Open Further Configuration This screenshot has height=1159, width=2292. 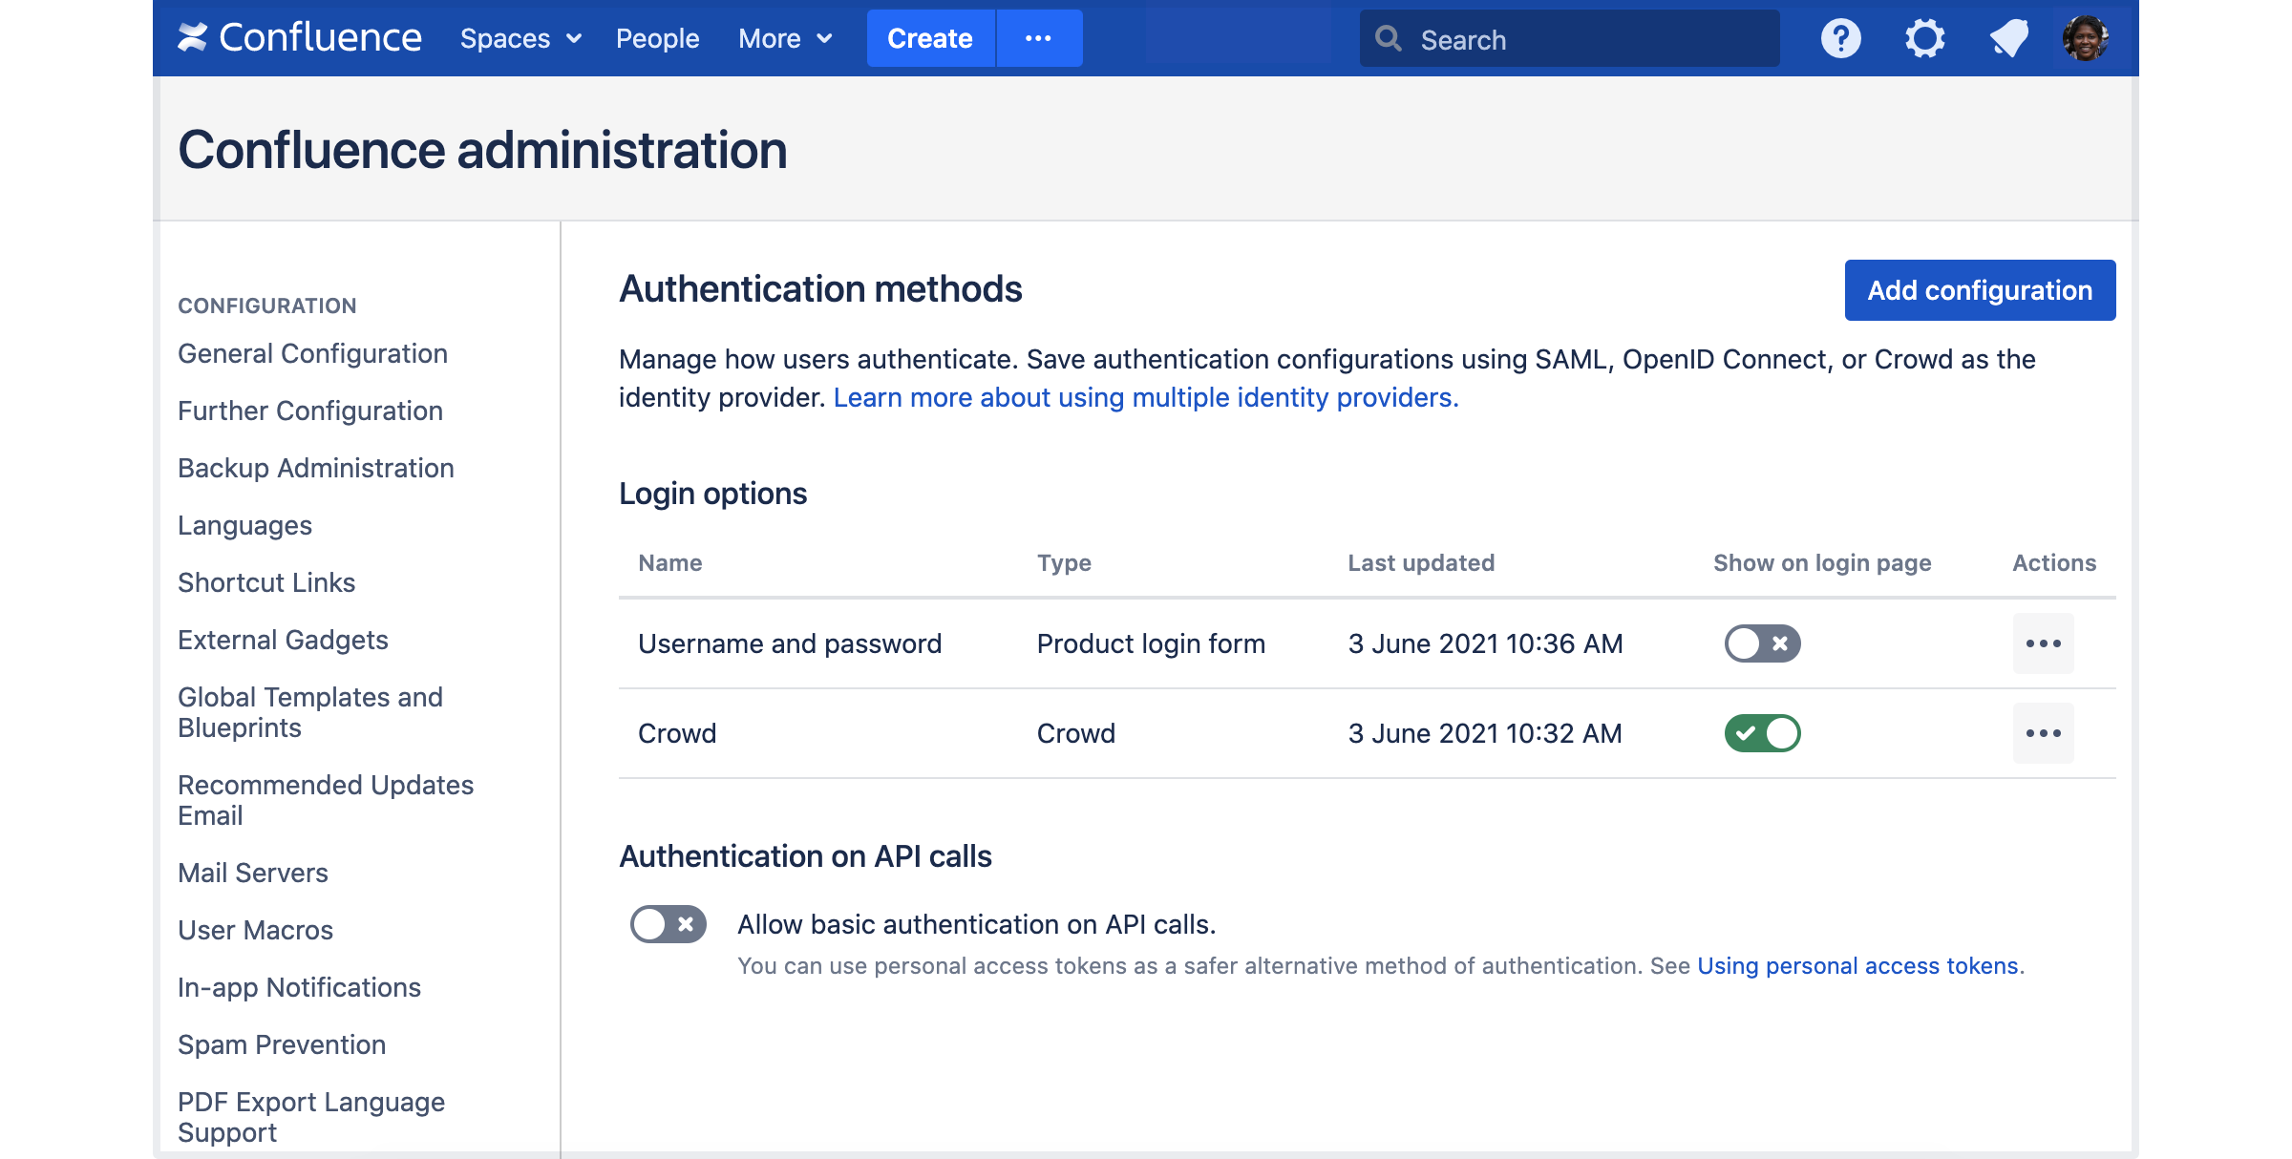310,411
